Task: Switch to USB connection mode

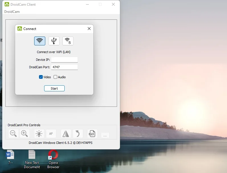Action: point(54,41)
